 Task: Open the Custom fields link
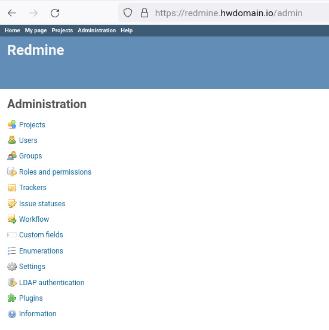coord(41,235)
